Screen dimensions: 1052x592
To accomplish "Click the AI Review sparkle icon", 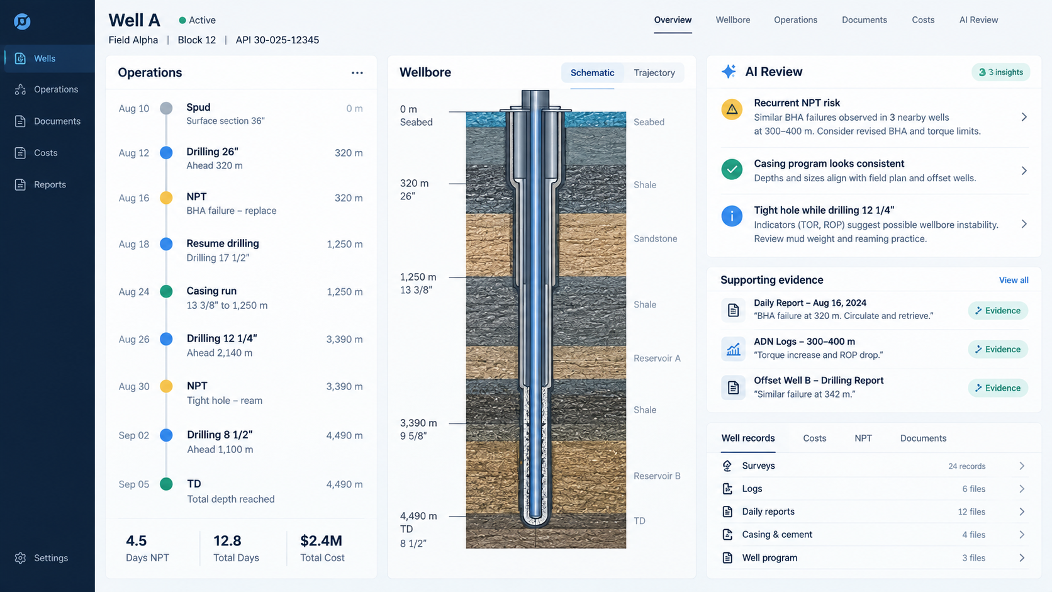I will pyautogui.click(x=729, y=72).
